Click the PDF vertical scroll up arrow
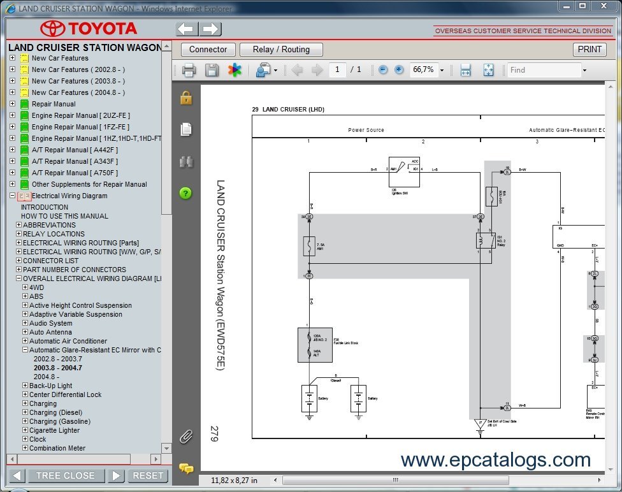Viewport: 622px width, 492px height. (x=611, y=87)
